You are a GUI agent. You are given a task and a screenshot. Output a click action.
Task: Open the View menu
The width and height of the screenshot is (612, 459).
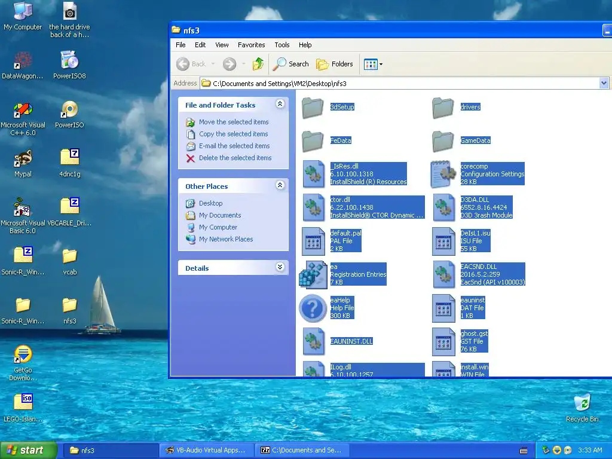tap(222, 45)
